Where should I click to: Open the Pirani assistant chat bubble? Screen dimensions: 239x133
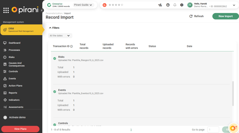pos(233,128)
